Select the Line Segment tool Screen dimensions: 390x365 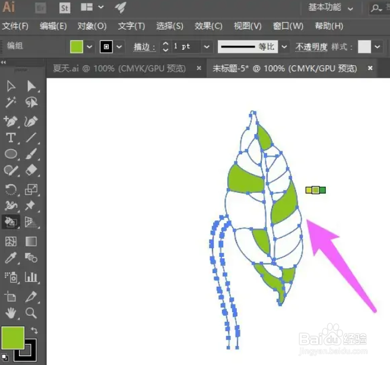coord(31,138)
